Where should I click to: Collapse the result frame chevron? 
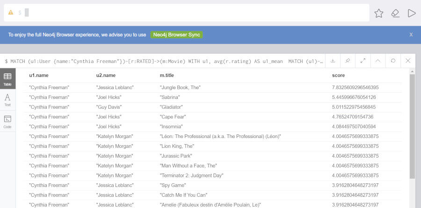(378, 61)
